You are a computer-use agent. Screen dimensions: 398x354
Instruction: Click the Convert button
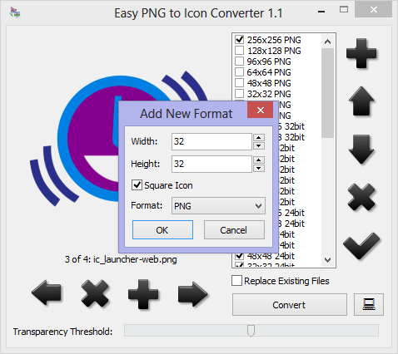(x=290, y=305)
